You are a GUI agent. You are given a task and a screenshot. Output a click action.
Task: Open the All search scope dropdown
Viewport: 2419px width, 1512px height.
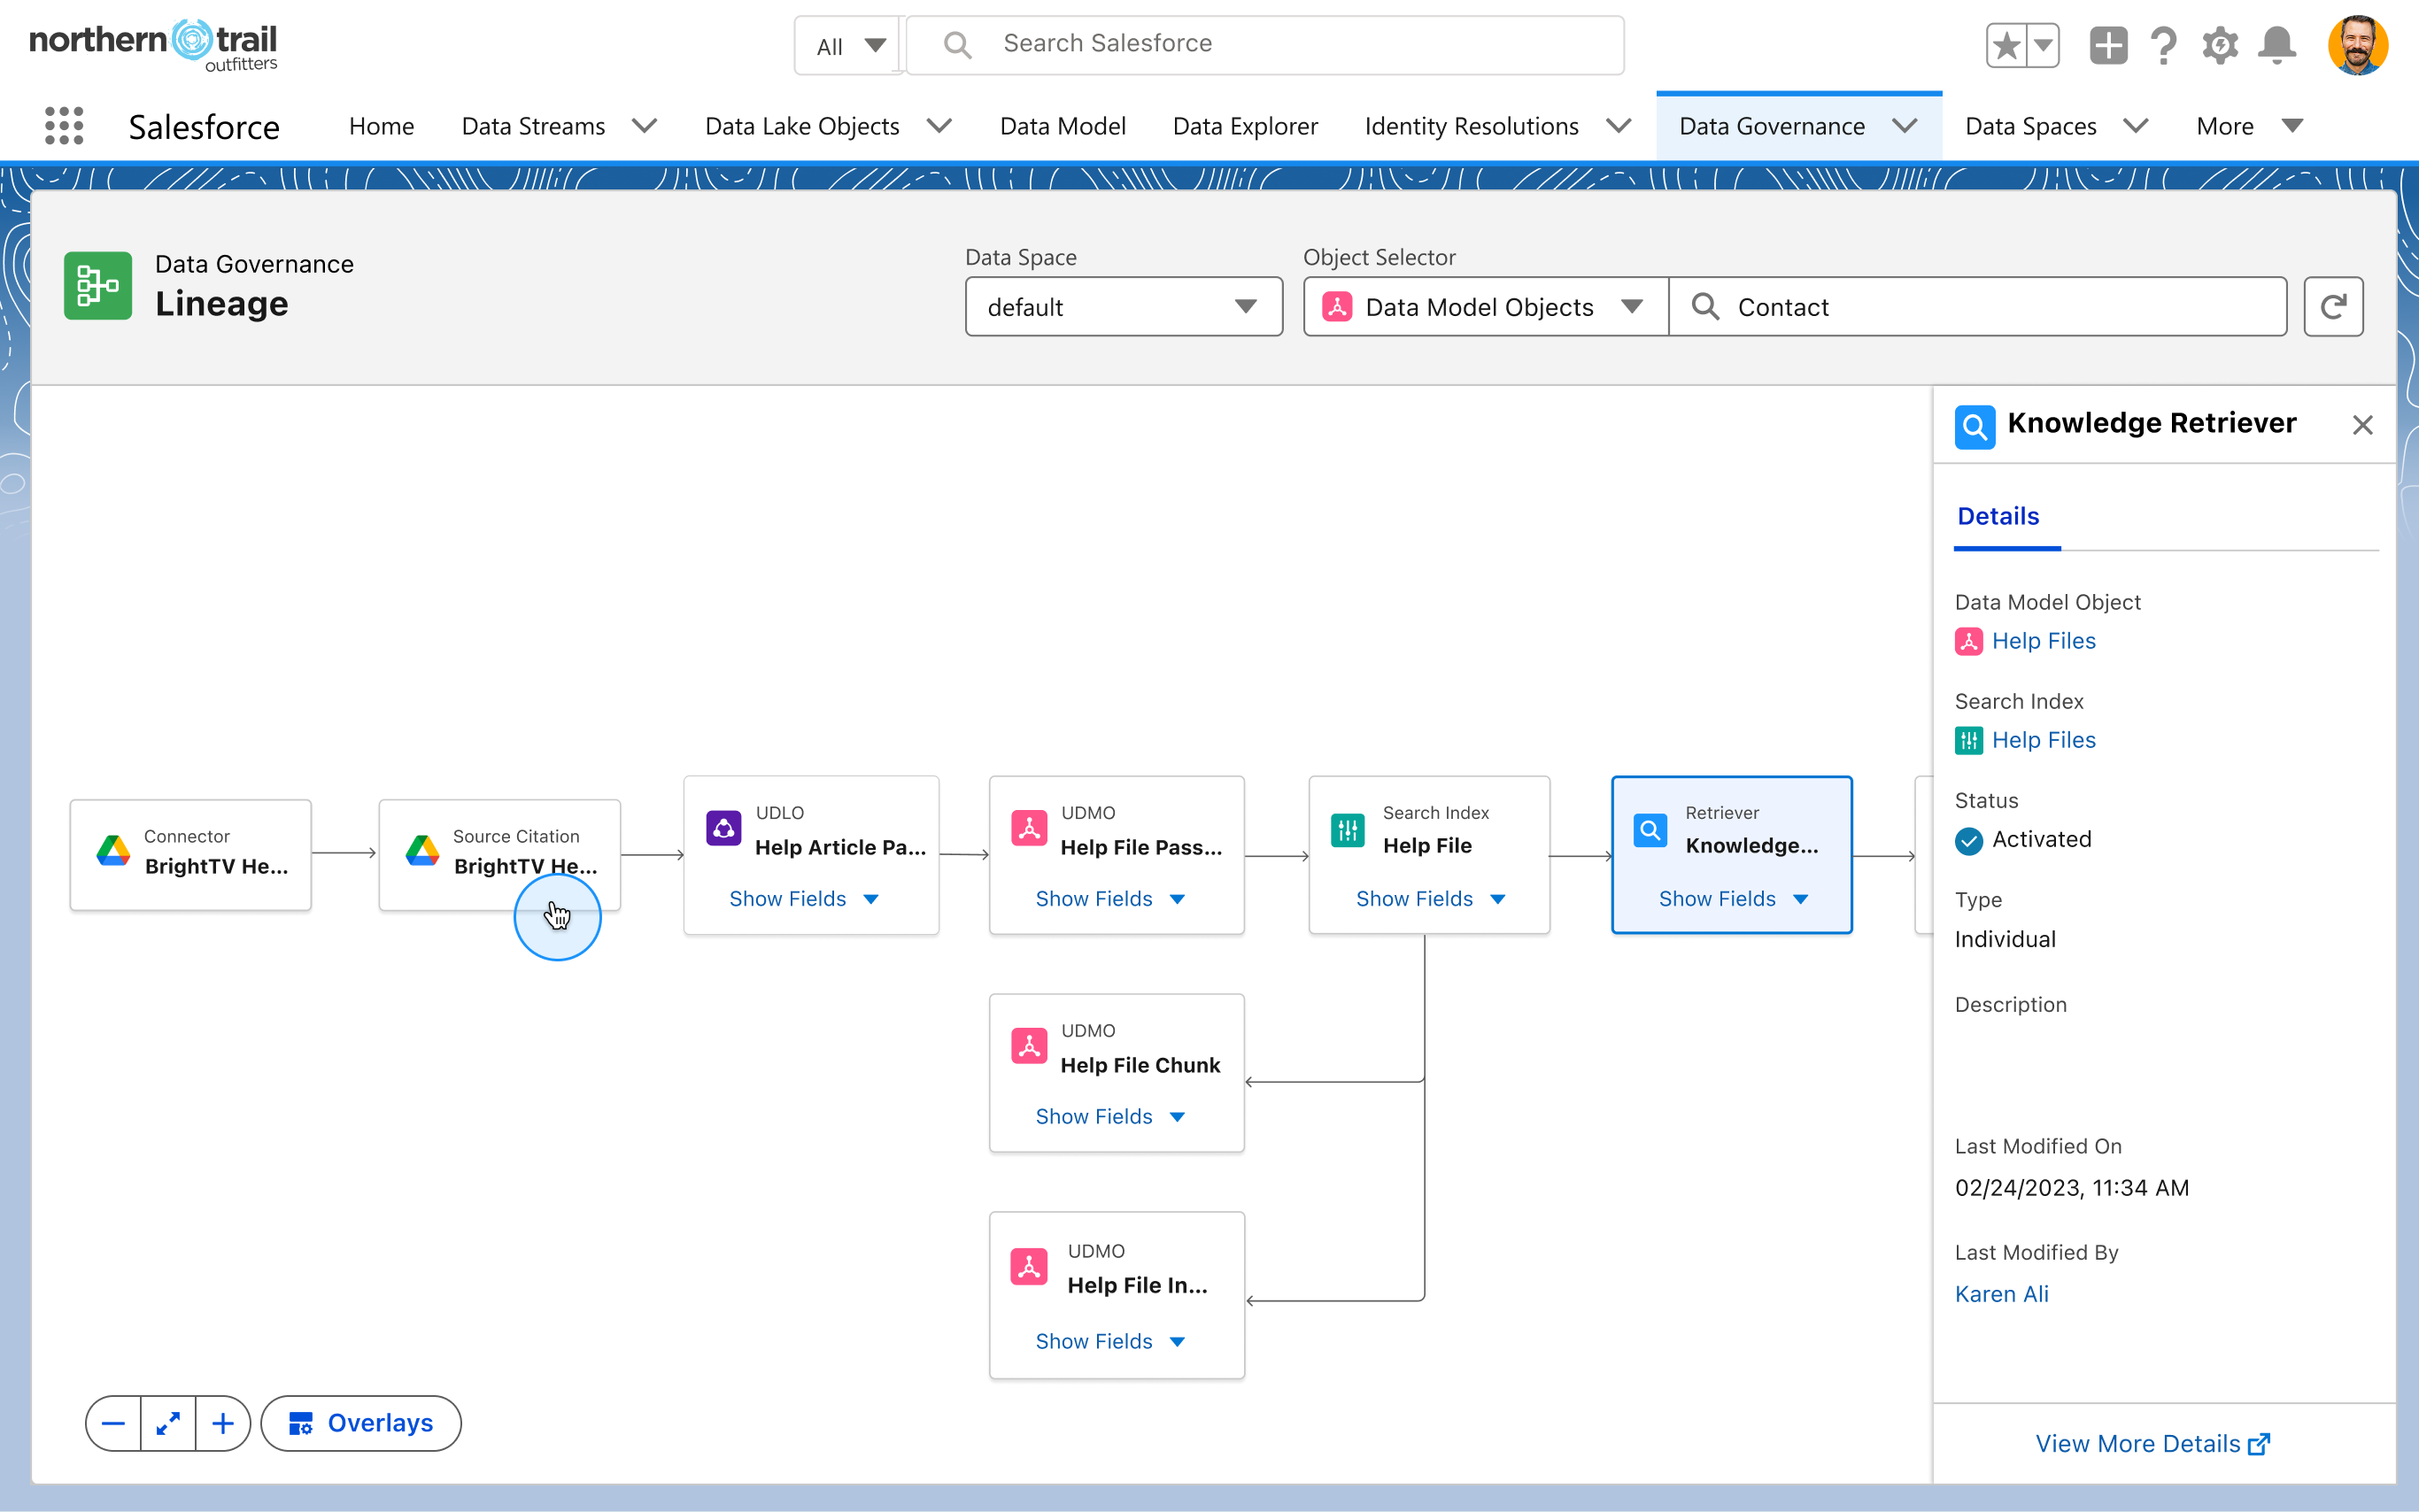pyautogui.click(x=850, y=46)
